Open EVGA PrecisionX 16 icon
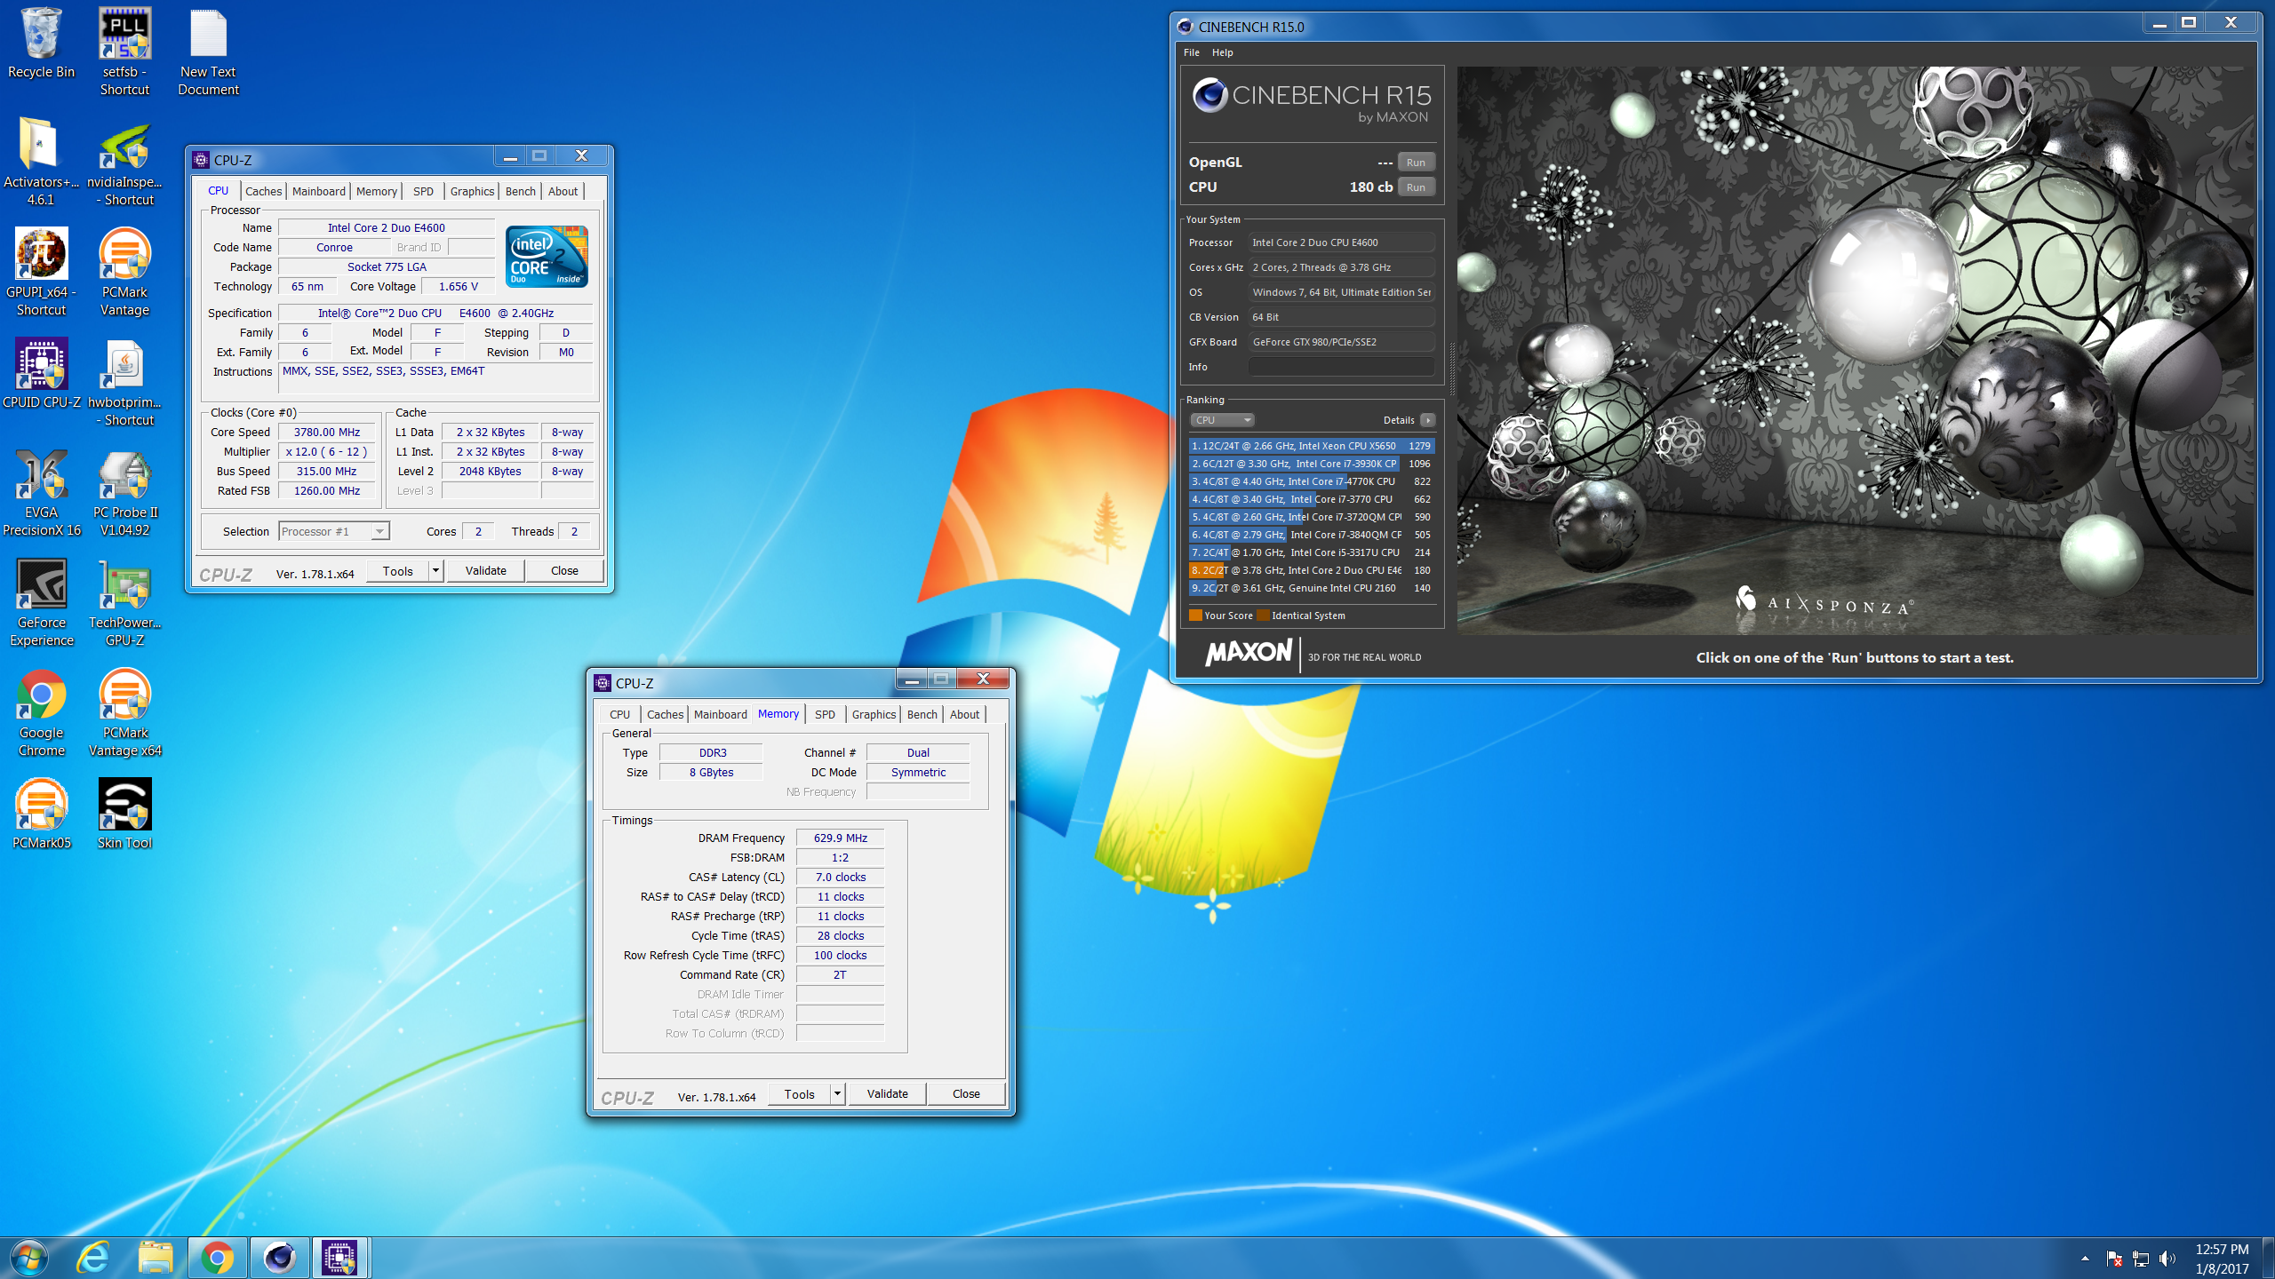 [x=41, y=492]
